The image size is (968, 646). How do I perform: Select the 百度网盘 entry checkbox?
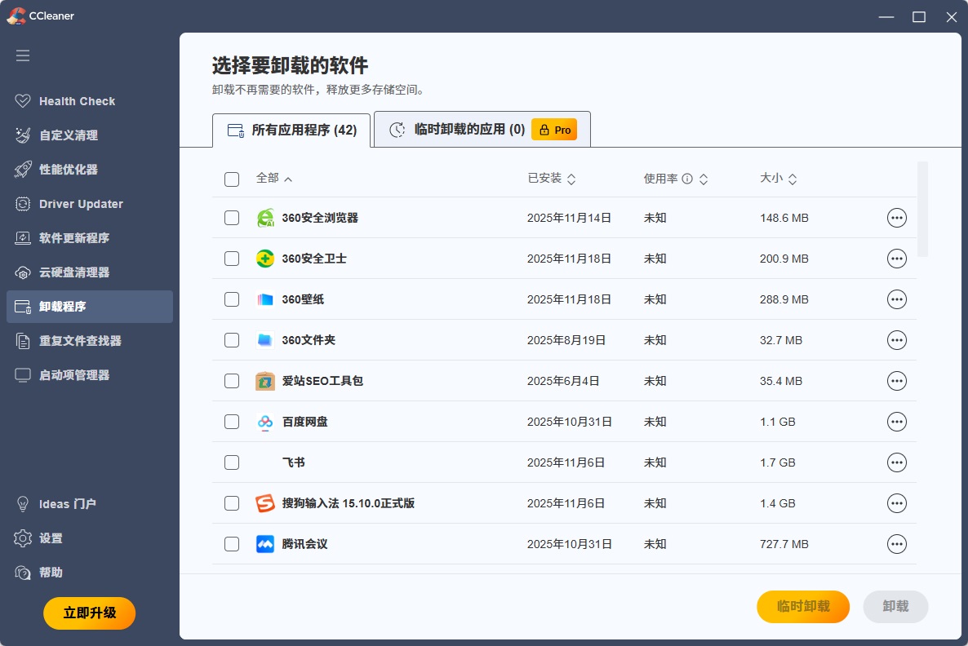click(232, 422)
